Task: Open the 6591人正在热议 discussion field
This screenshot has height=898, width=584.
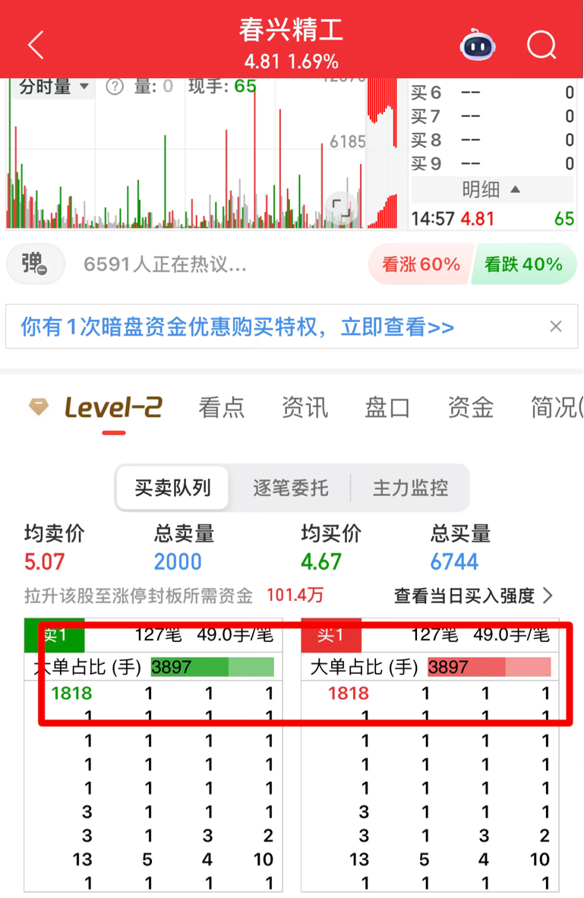Action: pyautogui.click(x=165, y=264)
